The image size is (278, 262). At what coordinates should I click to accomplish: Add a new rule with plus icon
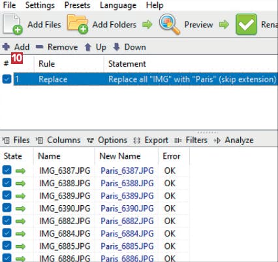point(6,47)
